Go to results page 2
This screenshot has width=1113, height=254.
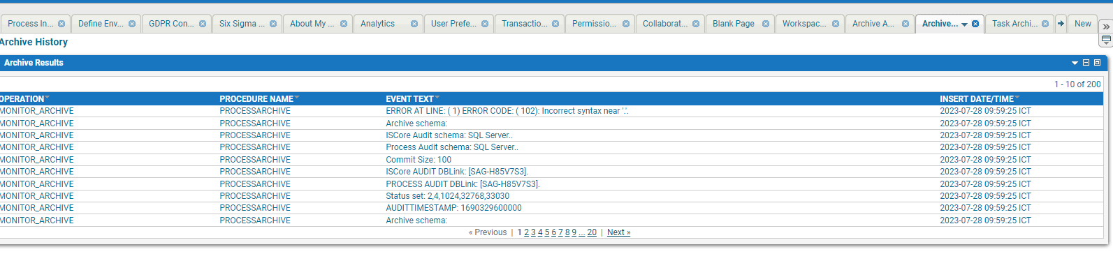pos(526,232)
